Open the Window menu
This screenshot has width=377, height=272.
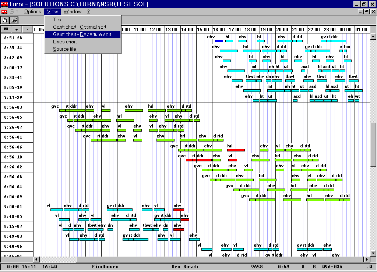tap(72, 12)
